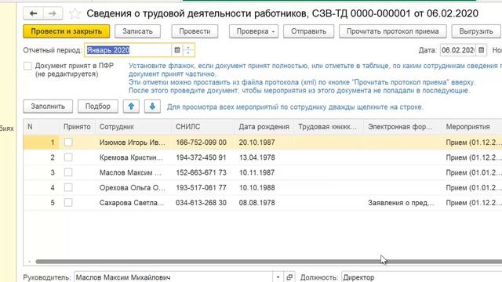Click the Дата рождения column header
The width and height of the screenshot is (502, 282).
pyautogui.click(x=265, y=127)
